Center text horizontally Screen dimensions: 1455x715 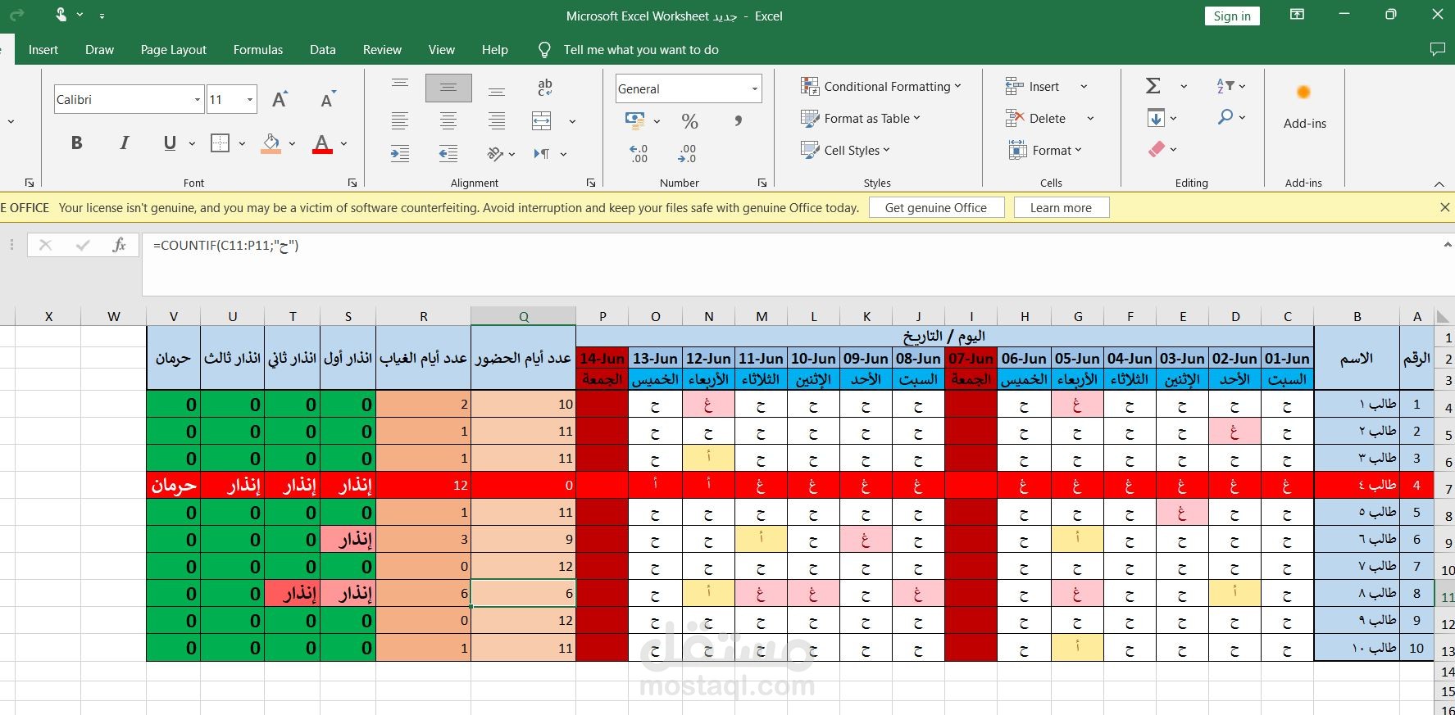click(x=448, y=121)
